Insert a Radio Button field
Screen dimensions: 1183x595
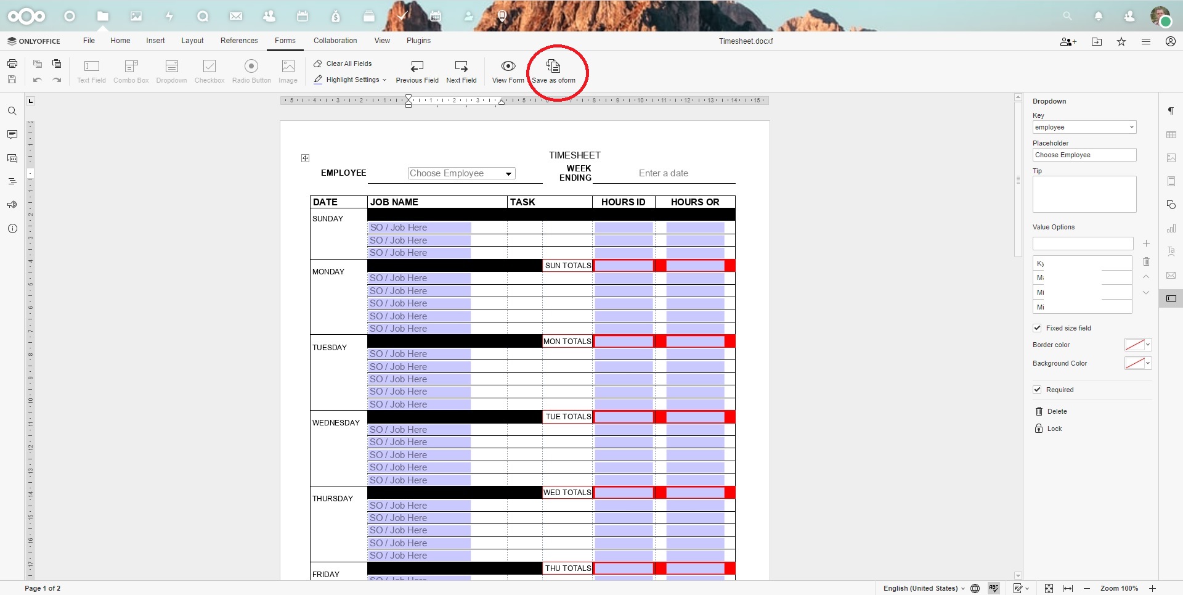click(251, 72)
